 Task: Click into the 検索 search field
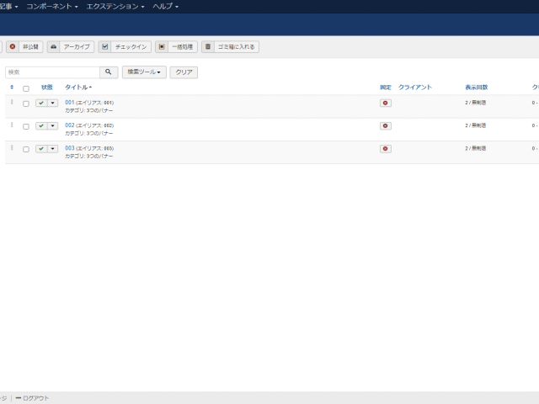pyautogui.click(x=52, y=72)
